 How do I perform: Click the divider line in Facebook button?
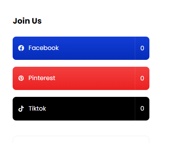pos(135,48)
